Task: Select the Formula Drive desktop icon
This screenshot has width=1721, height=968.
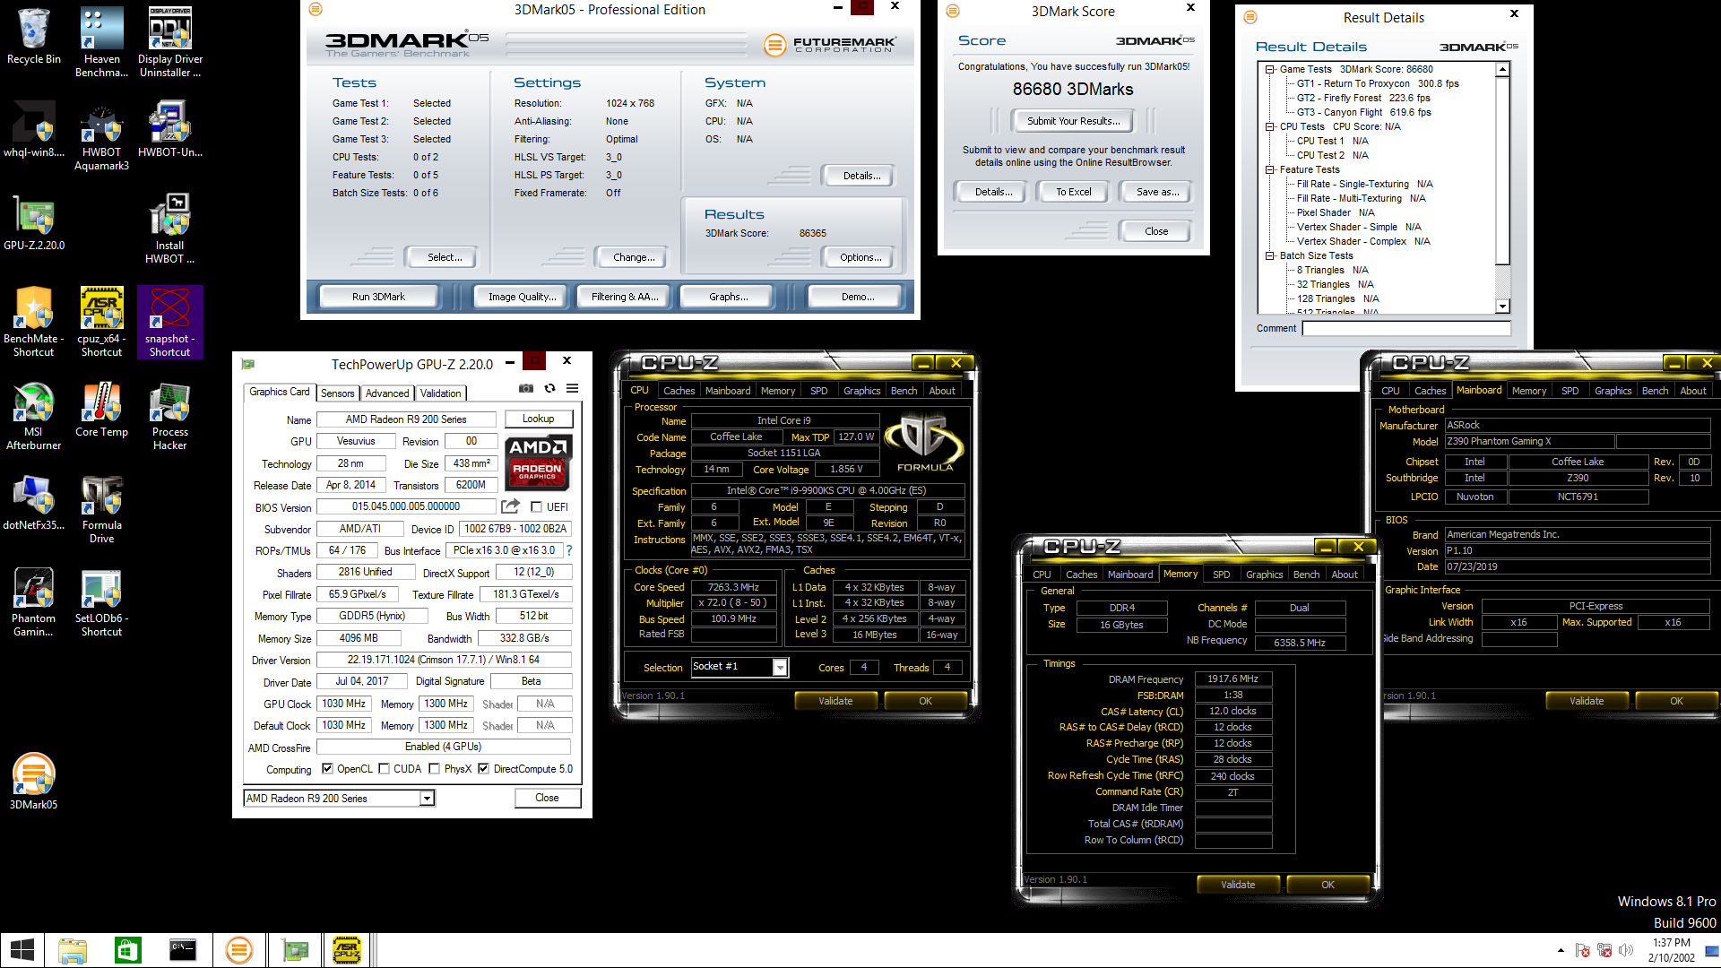Action: (101, 509)
